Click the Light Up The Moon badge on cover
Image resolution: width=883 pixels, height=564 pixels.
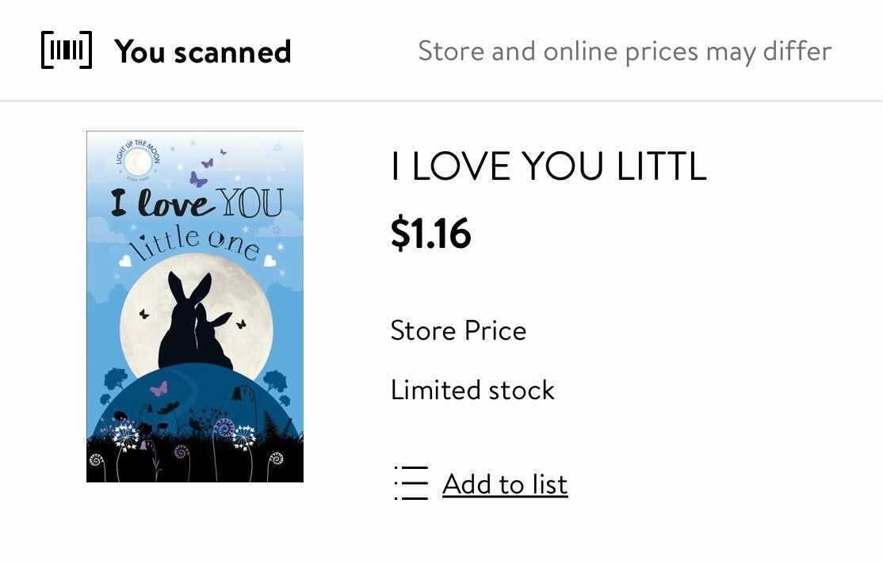tap(138, 161)
